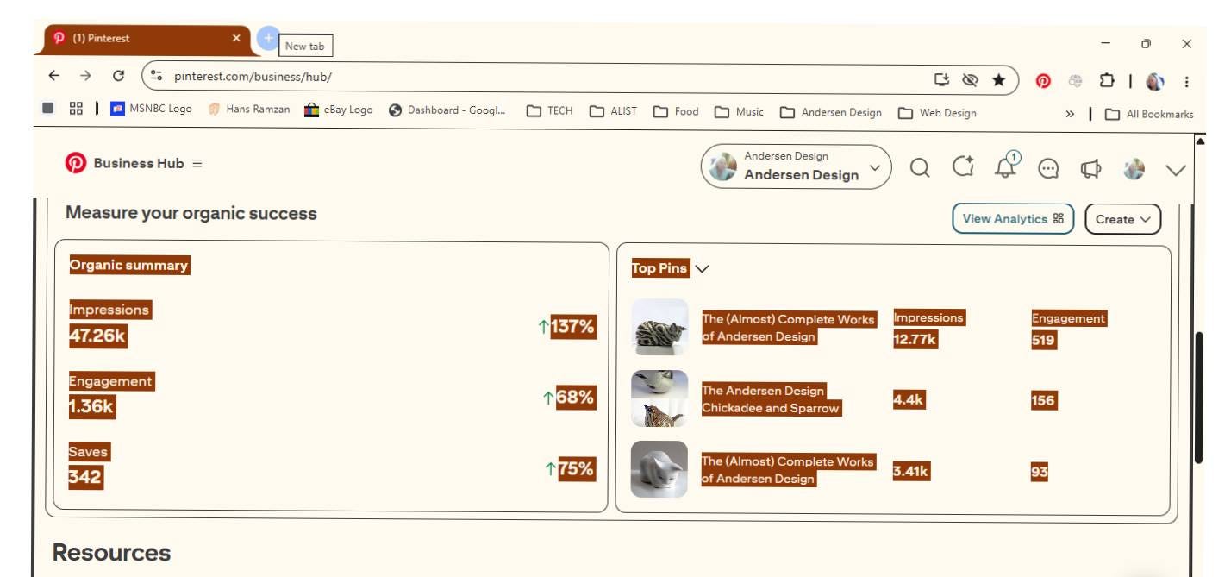Open the cat figurine pin thumbnail
The height and width of the screenshot is (577, 1231).
(x=659, y=327)
